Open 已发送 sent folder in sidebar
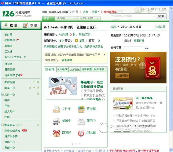This screenshot has width=173, height=152. [8, 51]
